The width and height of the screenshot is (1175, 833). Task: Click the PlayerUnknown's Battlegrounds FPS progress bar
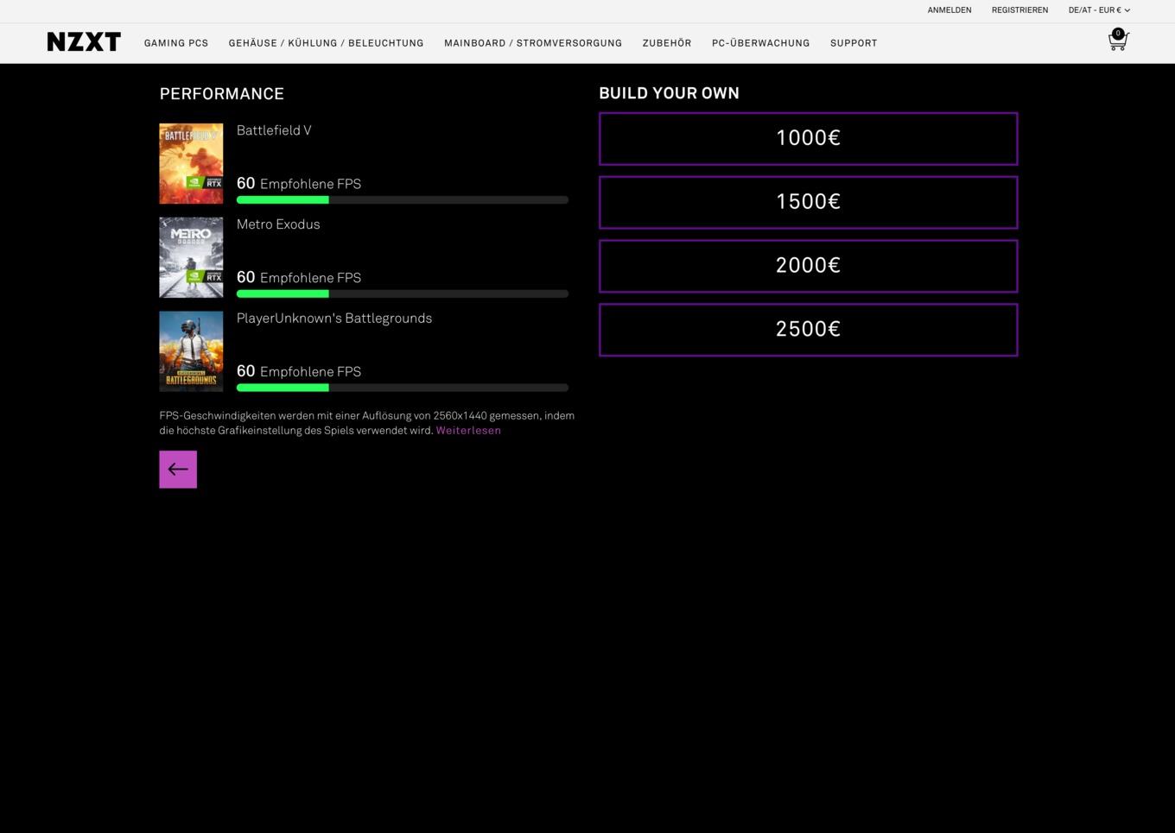(403, 388)
